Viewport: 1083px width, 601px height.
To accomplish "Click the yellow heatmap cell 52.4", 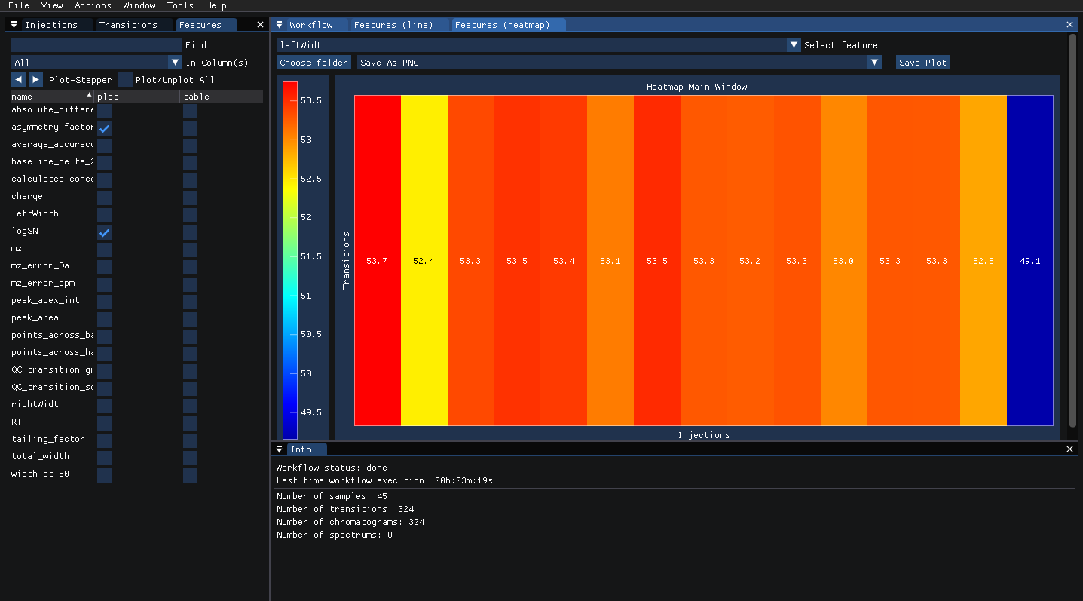I will tap(424, 261).
